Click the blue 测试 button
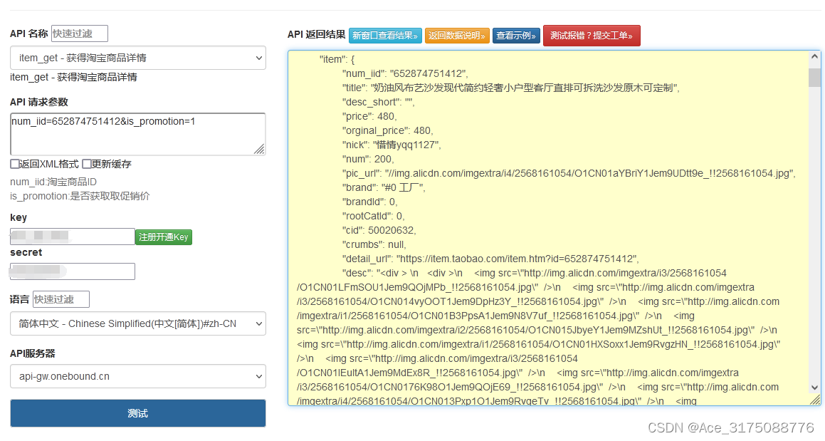 138,413
